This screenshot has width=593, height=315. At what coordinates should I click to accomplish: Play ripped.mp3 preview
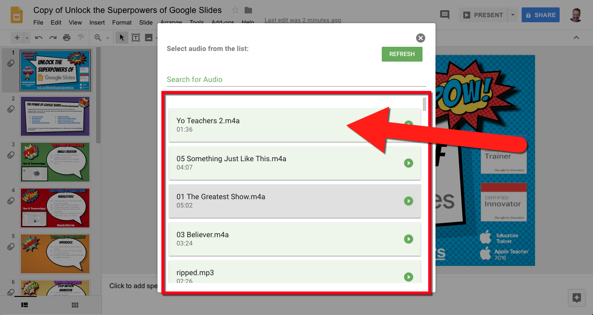click(408, 277)
